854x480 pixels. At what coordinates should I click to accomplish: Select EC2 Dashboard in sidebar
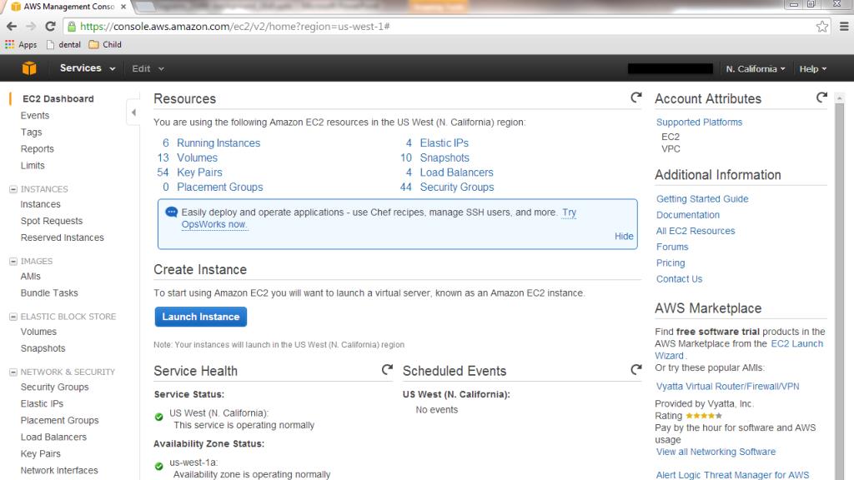58,98
